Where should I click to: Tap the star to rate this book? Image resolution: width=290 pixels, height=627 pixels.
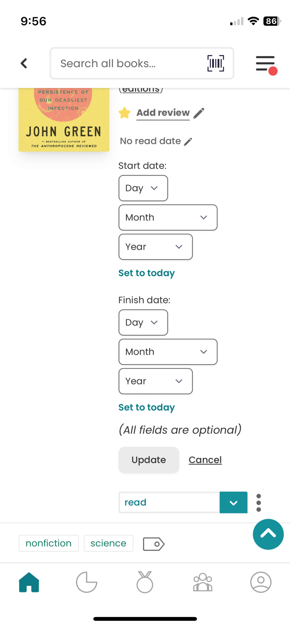click(x=124, y=113)
